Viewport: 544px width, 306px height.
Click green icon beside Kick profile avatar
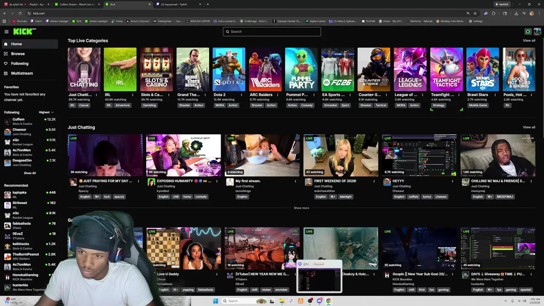pyautogui.click(x=528, y=31)
